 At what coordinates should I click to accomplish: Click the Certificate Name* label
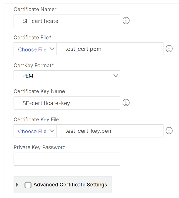35,9
